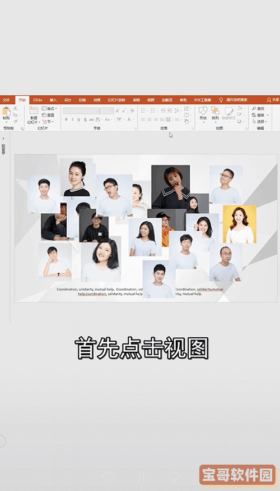Open the clipboard group dialog launcher
Image resolution: width=280 pixels, height=491 pixels.
click(x=22, y=129)
